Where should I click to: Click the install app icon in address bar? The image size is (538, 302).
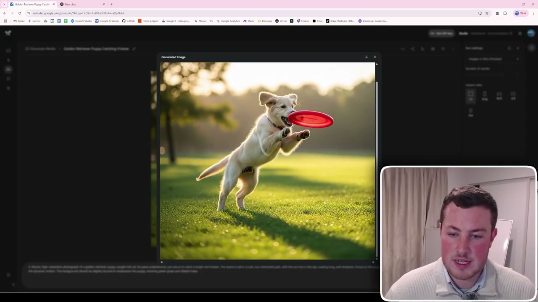click(x=480, y=13)
